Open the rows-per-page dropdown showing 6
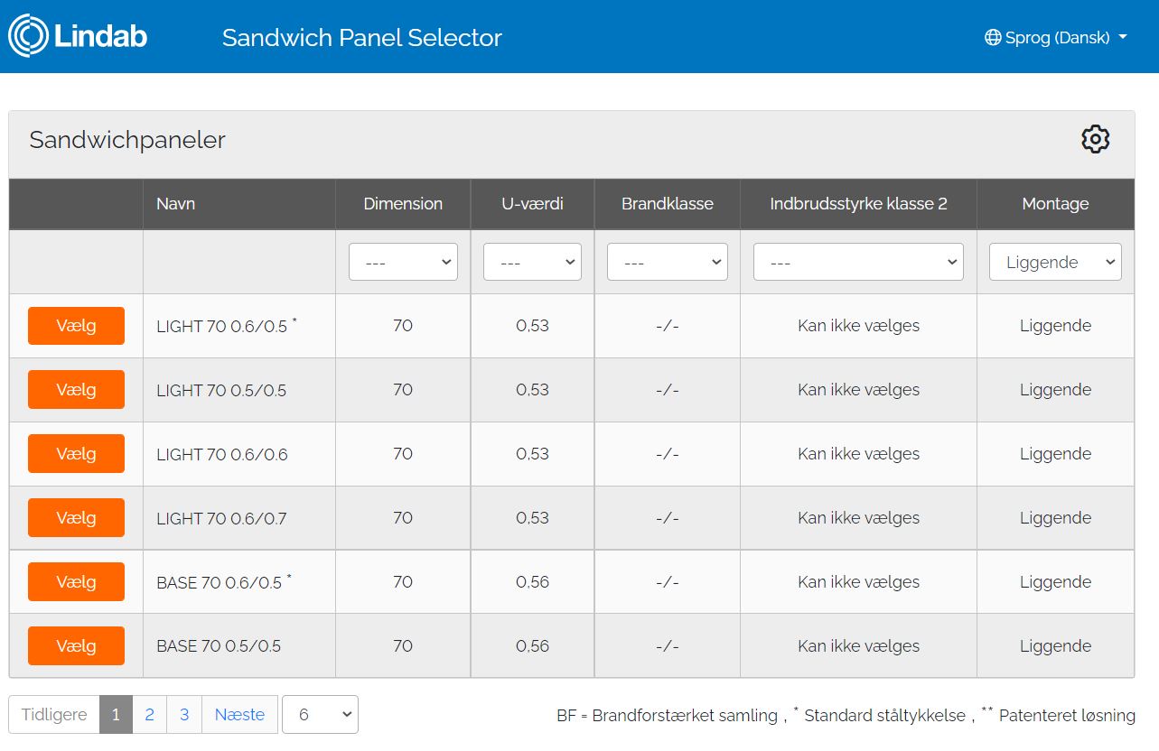 click(x=320, y=715)
